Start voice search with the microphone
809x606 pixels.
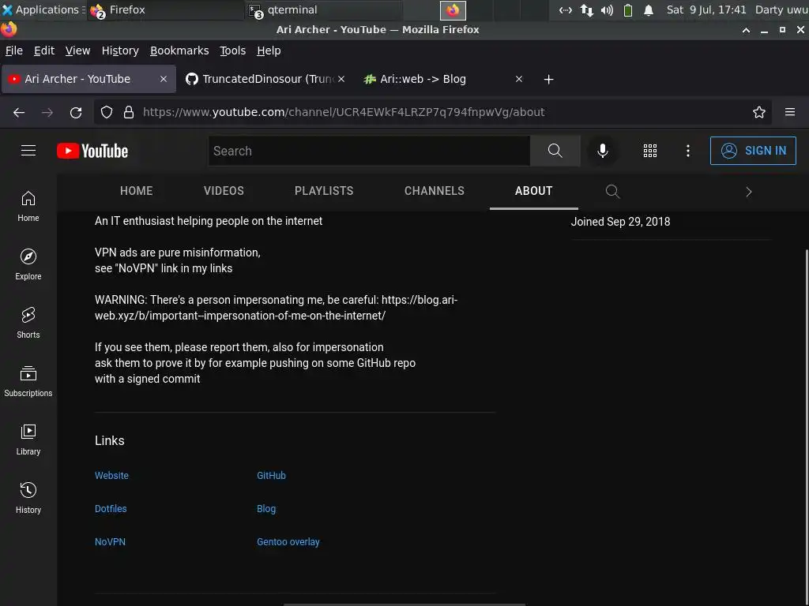coord(602,151)
